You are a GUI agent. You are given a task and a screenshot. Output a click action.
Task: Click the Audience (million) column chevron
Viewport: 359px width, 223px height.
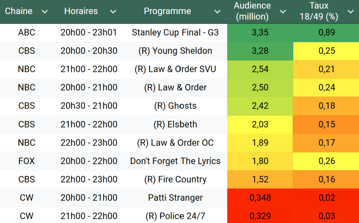[283, 12]
